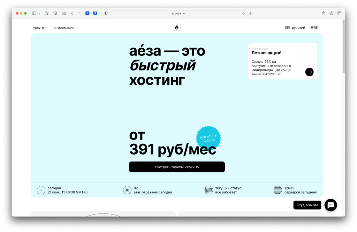The height and width of the screenshot is (232, 357).
Task: Click the 'серверов запущено' label
Action: point(301,192)
